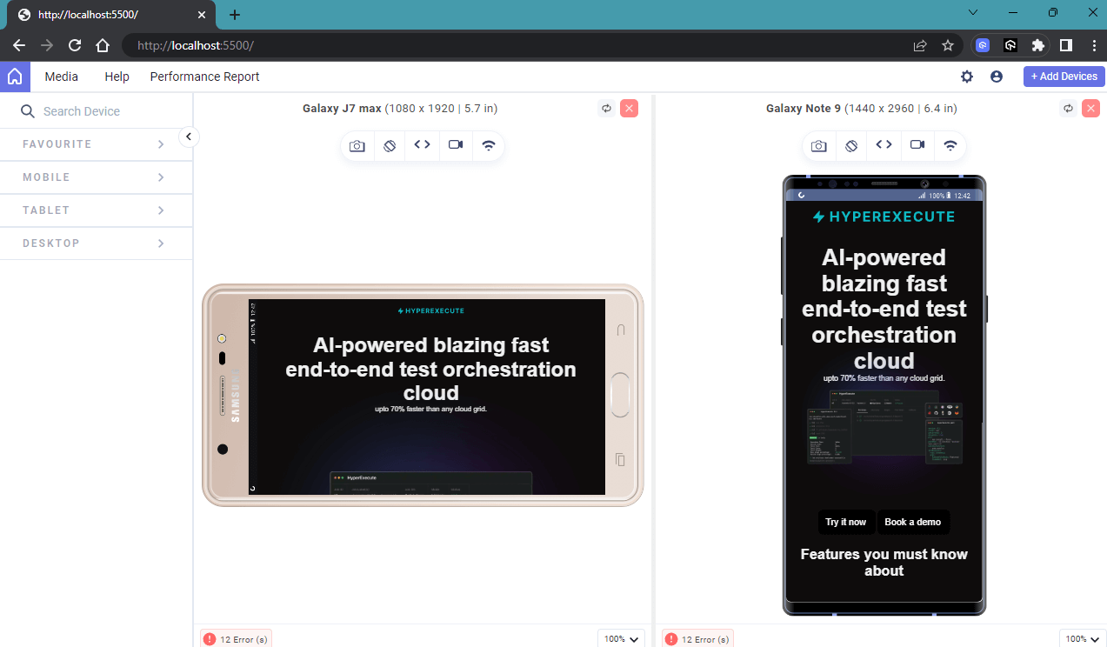Open the 100% zoom level dropdown
The width and height of the screenshot is (1107, 647).
click(621, 638)
